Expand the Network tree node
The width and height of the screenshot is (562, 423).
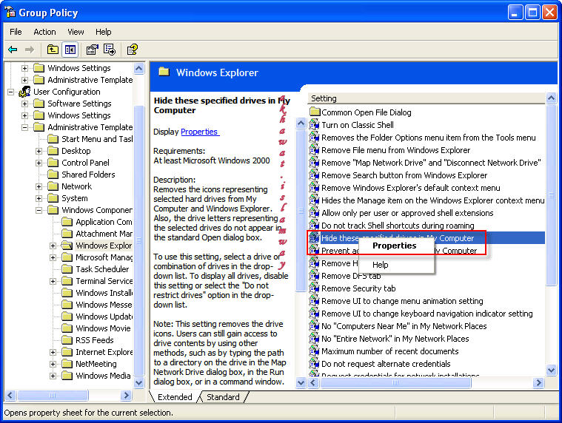click(39, 186)
